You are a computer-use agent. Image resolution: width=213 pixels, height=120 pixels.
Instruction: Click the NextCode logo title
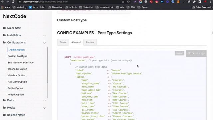pos(15,16)
